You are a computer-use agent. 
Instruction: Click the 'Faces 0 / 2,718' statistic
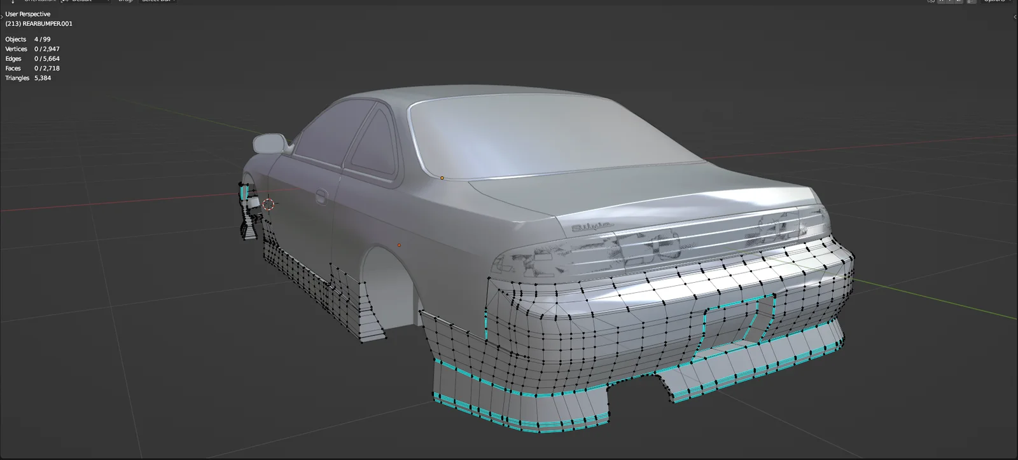coord(32,68)
